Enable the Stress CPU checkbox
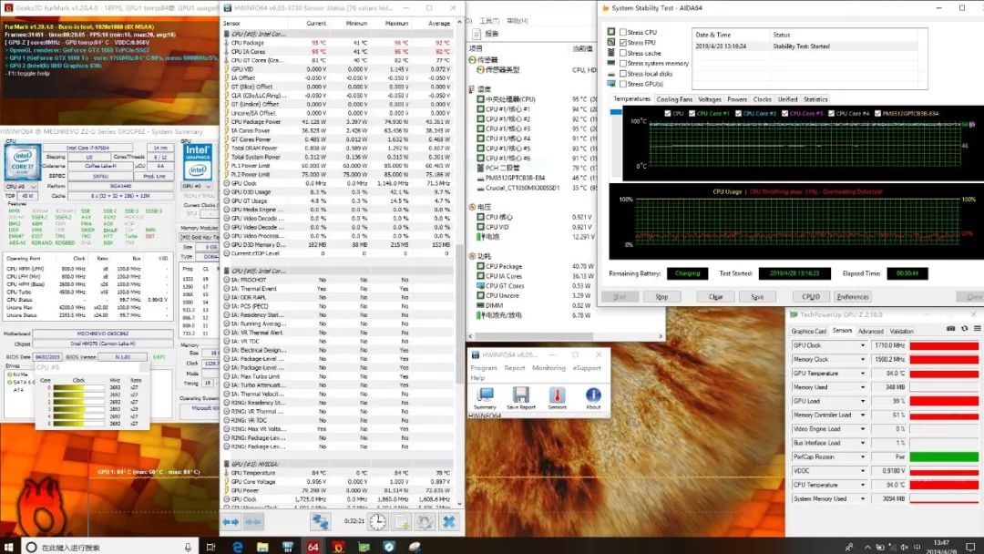Screen dimensions: 984x554 (x=623, y=33)
